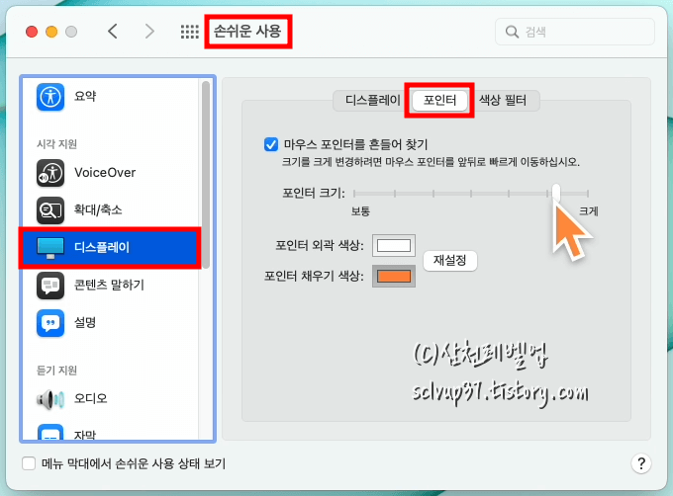
Task: Click in the 검색 search field
Action: point(575,32)
